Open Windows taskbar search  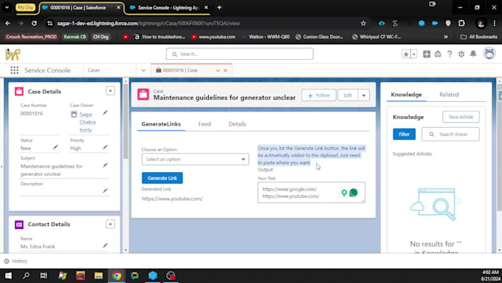[x=27, y=276]
